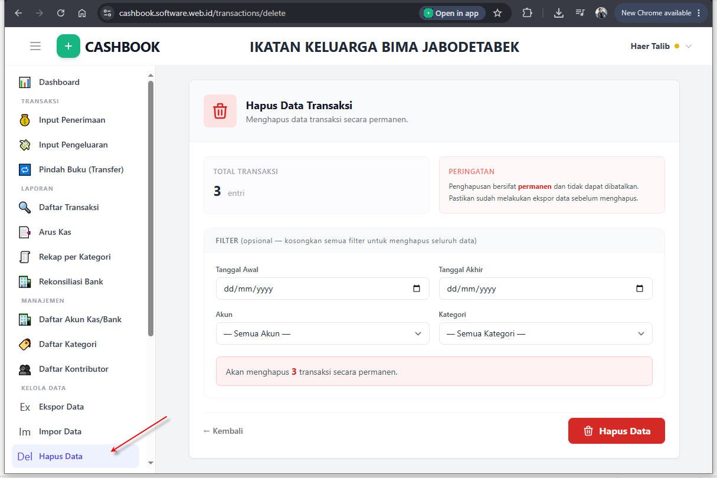Click the Tanggal Akhir date field
717x478 pixels.
(x=545, y=289)
